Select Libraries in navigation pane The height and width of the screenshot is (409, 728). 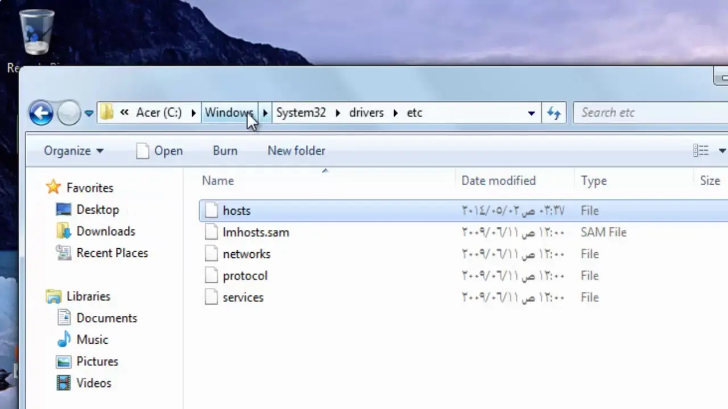[x=88, y=296]
